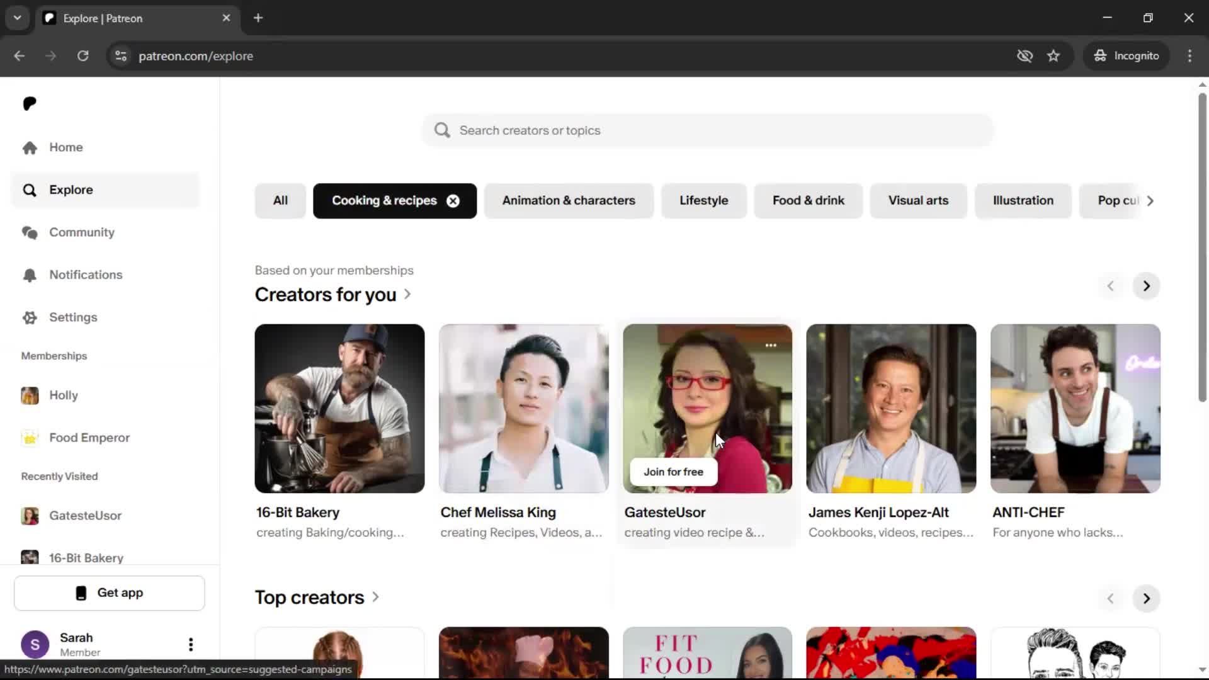The height and width of the screenshot is (680, 1209).
Task: Click the search magnifier icon in search bar
Action: (x=442, y=130)
